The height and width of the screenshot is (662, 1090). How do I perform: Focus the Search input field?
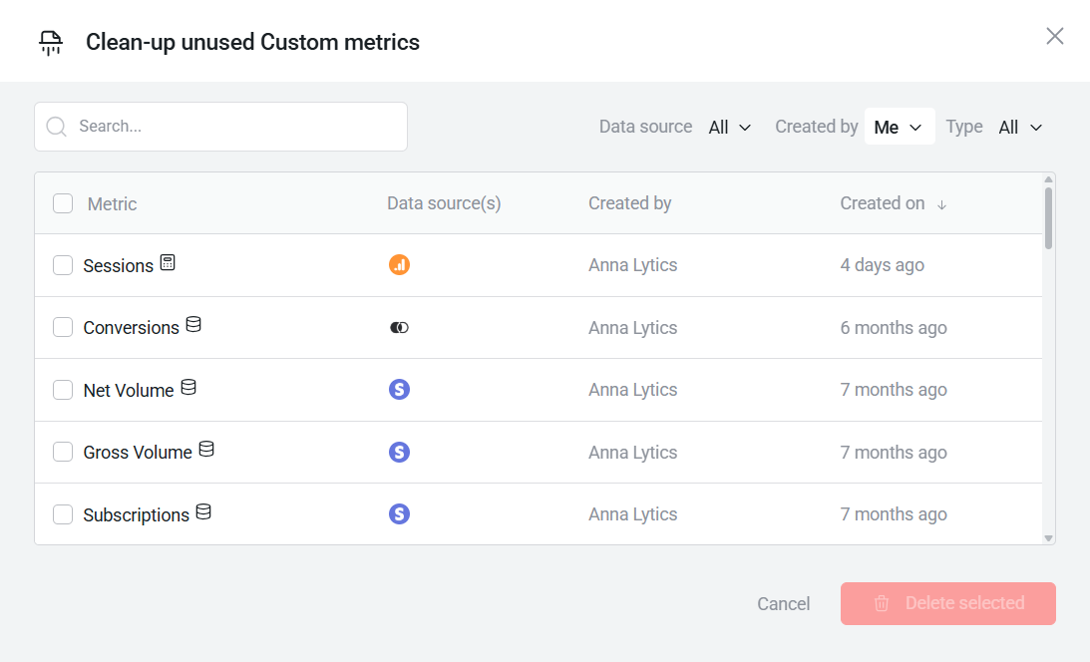[x=220, y=127]
